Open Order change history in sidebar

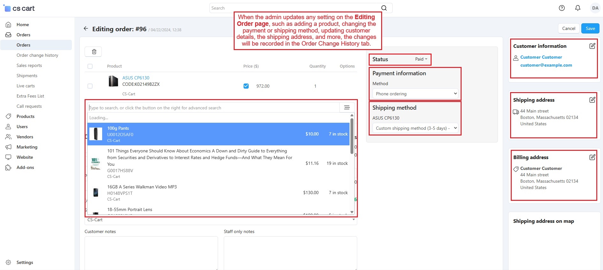(37, 55)
